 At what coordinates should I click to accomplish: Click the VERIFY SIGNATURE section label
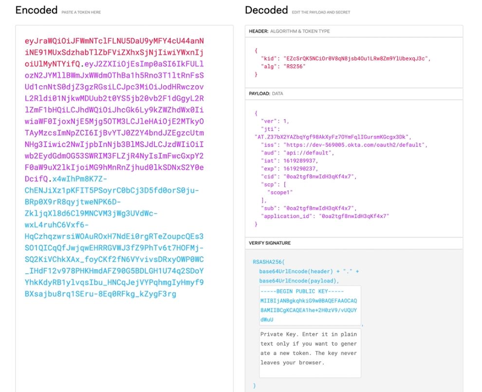point(271,243)
